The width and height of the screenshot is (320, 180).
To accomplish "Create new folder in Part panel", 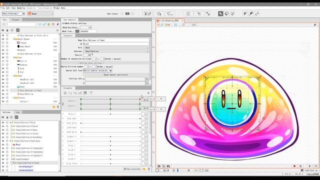I will click(54, 106).
